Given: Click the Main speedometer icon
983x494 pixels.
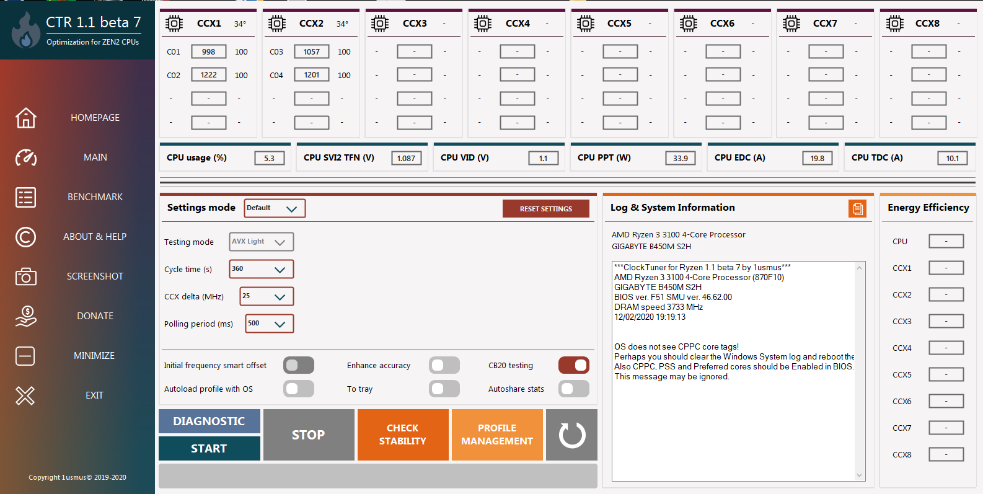Looking at the screenshot, I should point(26,157).
